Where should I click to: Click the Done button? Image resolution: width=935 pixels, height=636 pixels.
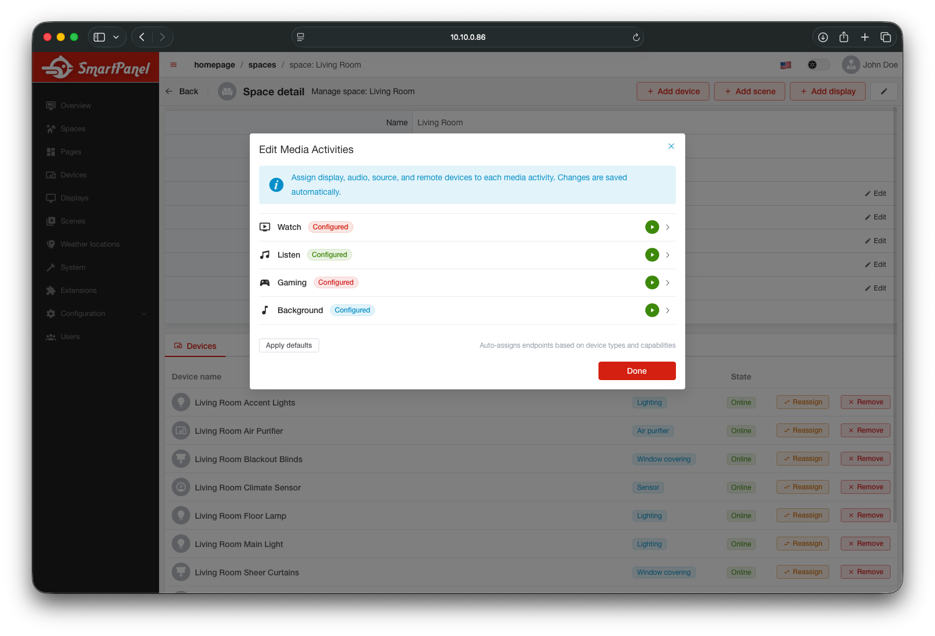coord(637,371)
